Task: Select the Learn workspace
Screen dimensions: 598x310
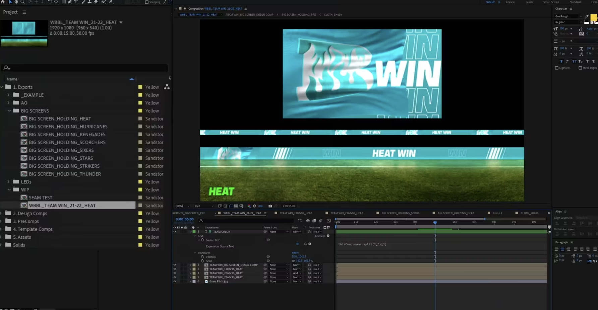Action: click(529, 2)
